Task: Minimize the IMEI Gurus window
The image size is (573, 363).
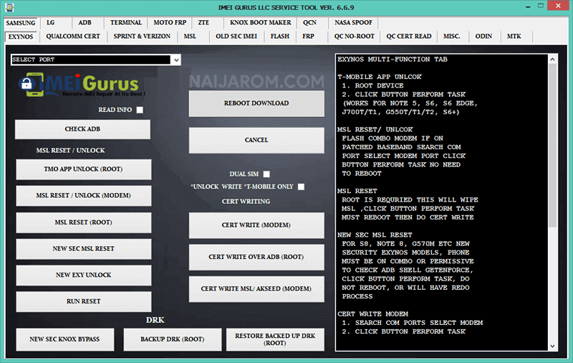Action: [528, 6]
